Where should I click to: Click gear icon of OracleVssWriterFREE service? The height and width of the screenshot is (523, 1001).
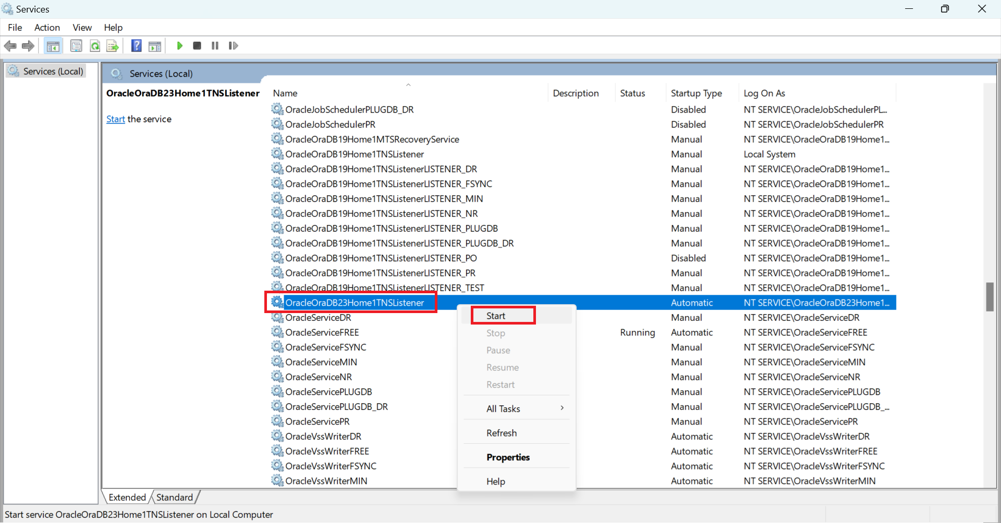pyautogui.click(x=277, y=451)
